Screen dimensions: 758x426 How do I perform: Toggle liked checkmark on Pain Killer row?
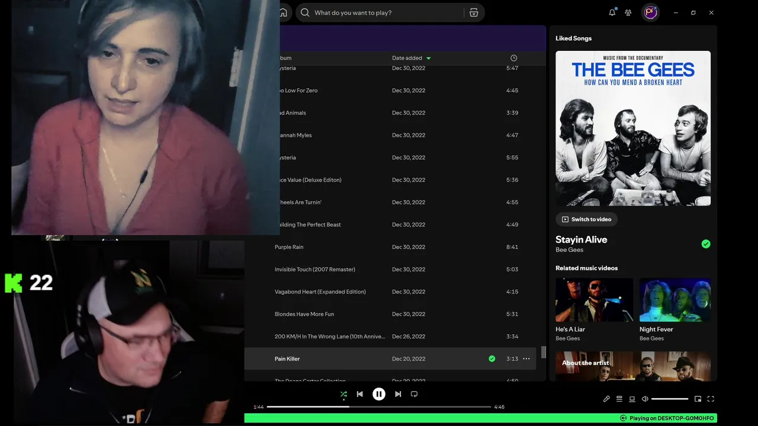(492, 359)
